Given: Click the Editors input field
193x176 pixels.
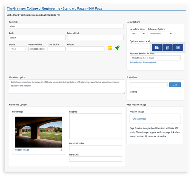Looking at the screenshot, I should click(86, 49).
